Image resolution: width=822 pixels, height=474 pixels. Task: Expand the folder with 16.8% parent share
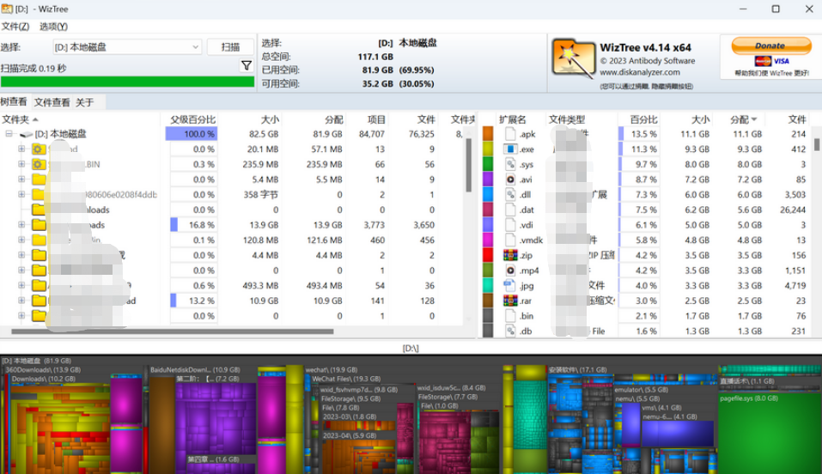click(x=21, y=225)
